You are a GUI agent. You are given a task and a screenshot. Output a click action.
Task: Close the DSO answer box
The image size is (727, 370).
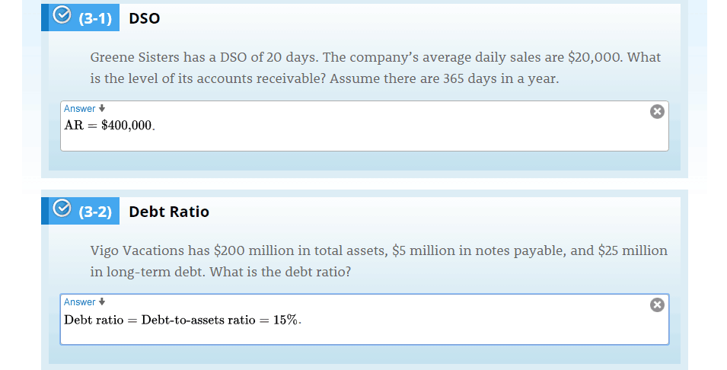click(x=657, y=111)
